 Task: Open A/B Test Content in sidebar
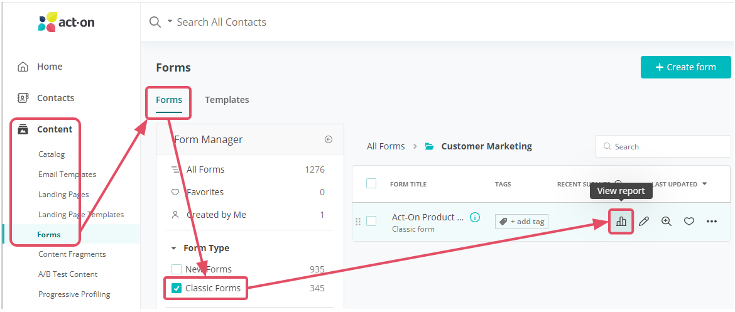point(68,274)
